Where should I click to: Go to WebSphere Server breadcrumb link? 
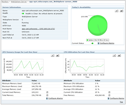click(x=19, y=2)
